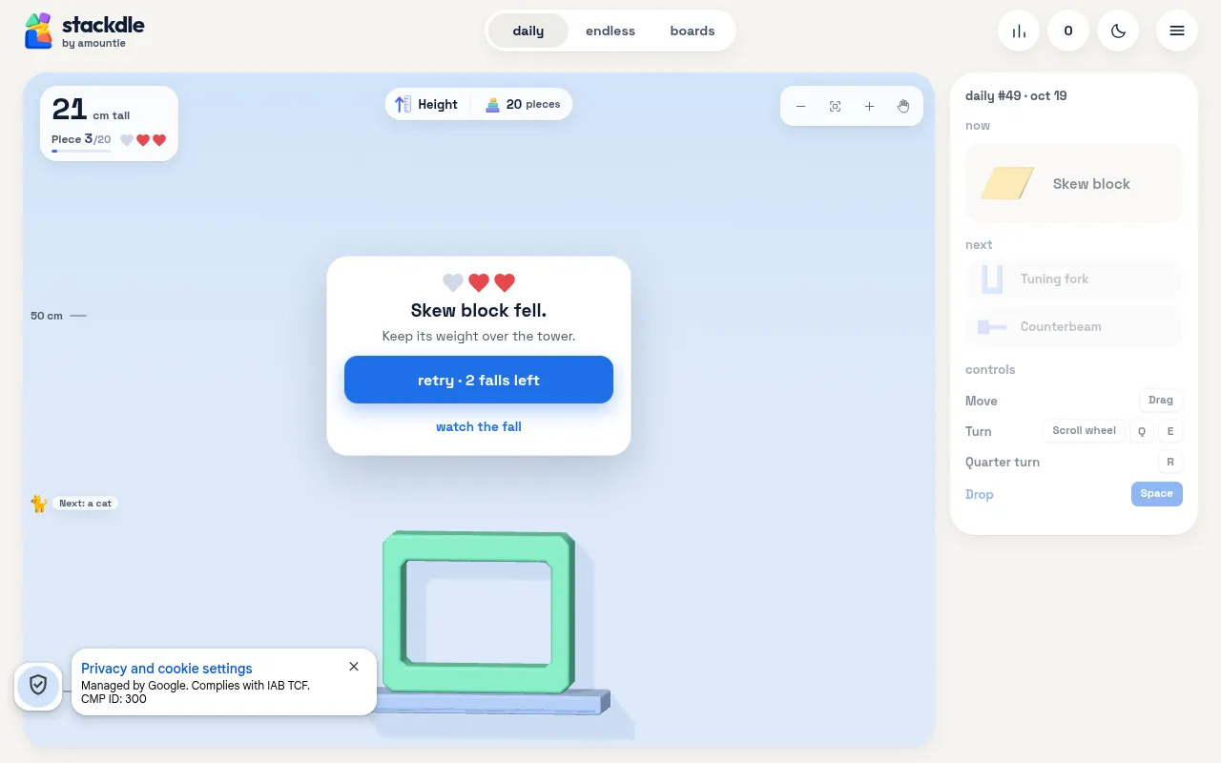The image size is (1221, 763).
Task: Click the 20 pieces stack icon
Action: [x=492, y=105]
